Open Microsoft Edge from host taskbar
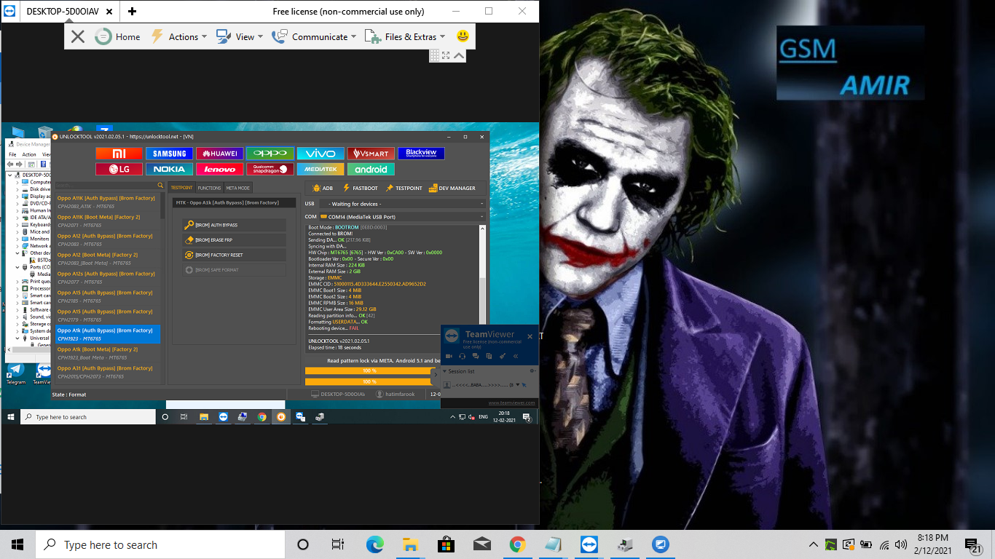The image size is (995, 559). point(374,544)
